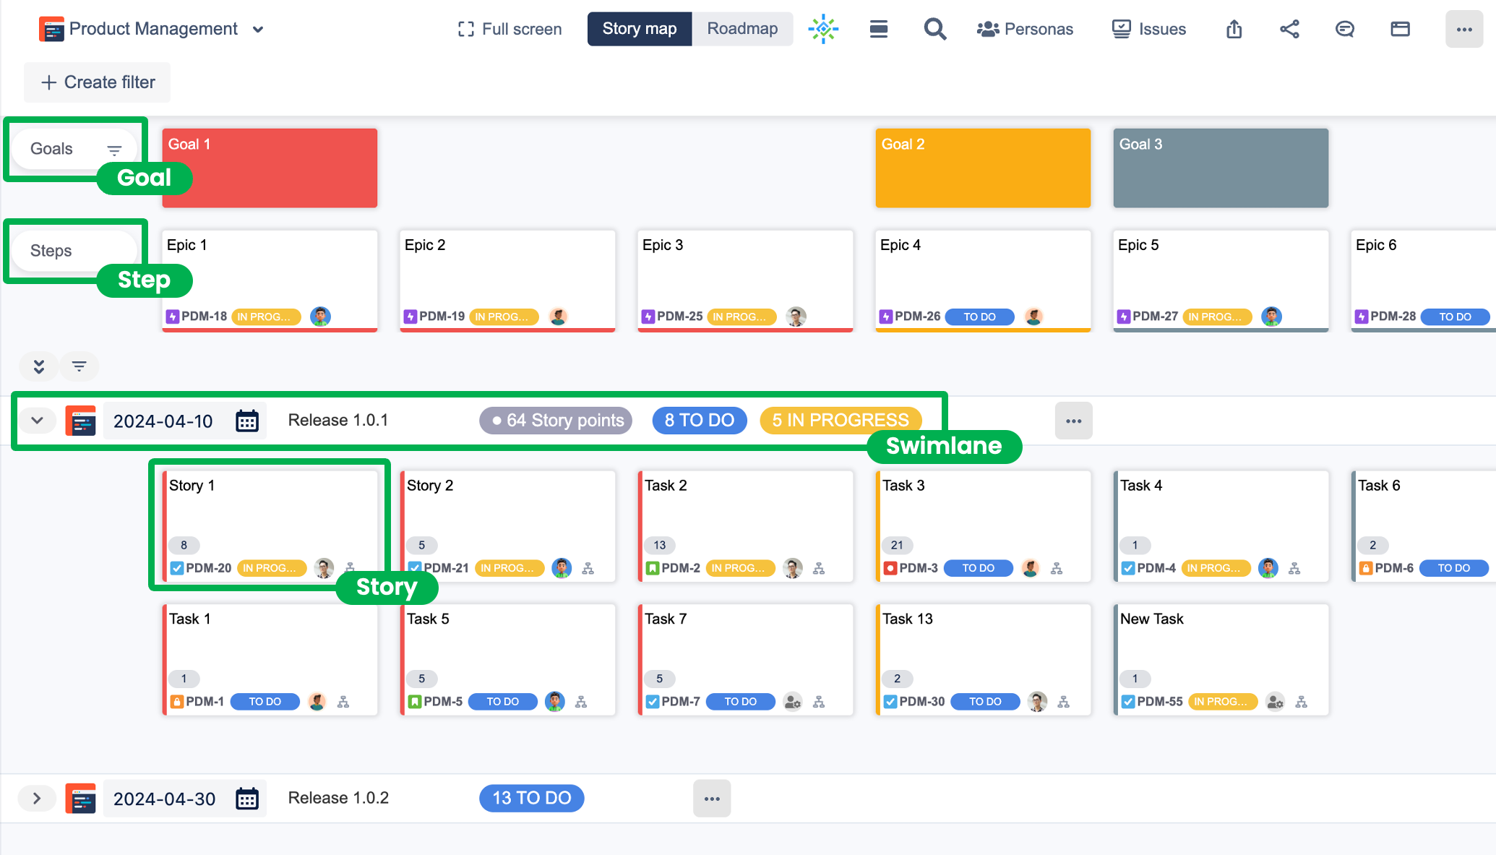Switch to the Roadmap tab
This screenshot has height=855, width=1496.
pos(741,29)
